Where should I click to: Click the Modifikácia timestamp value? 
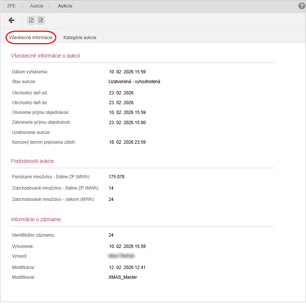(127, 268)
